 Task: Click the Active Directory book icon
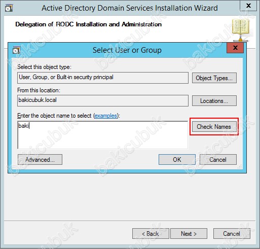point(241,29)
